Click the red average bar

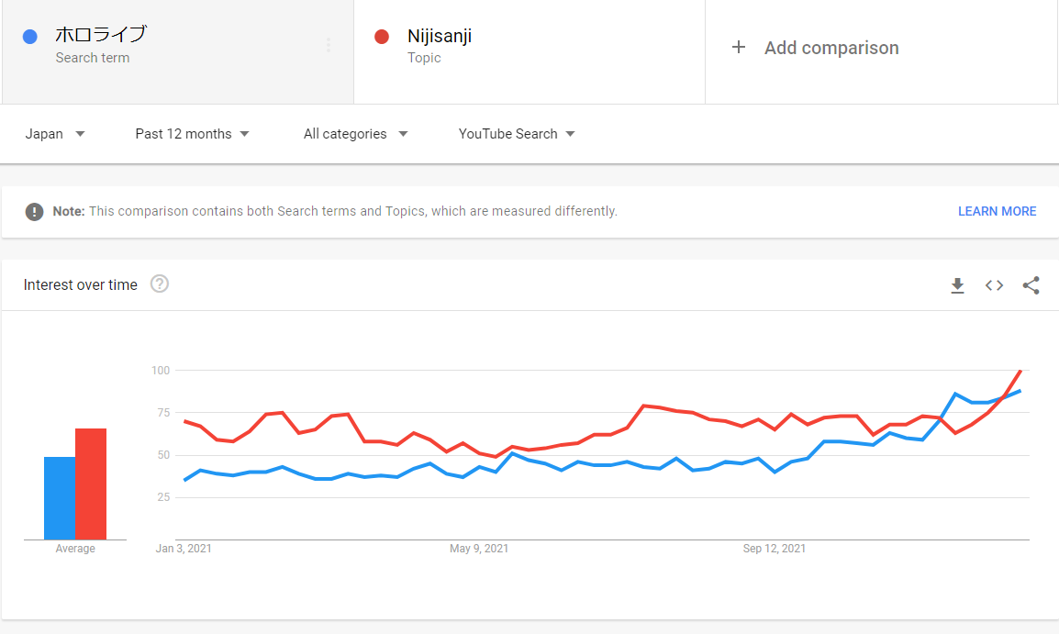click(91, 484)
